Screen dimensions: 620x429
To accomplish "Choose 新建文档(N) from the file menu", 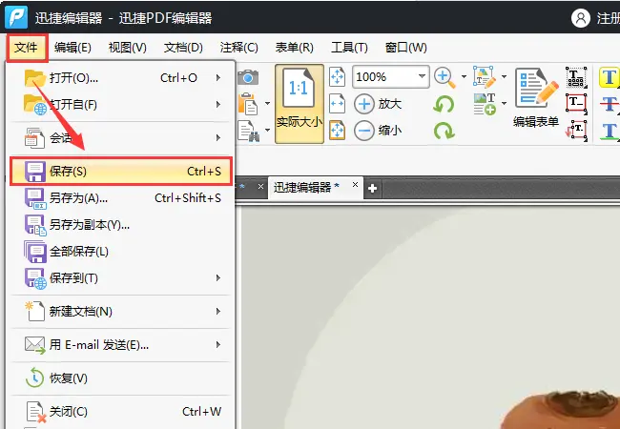I will [120, 312].
